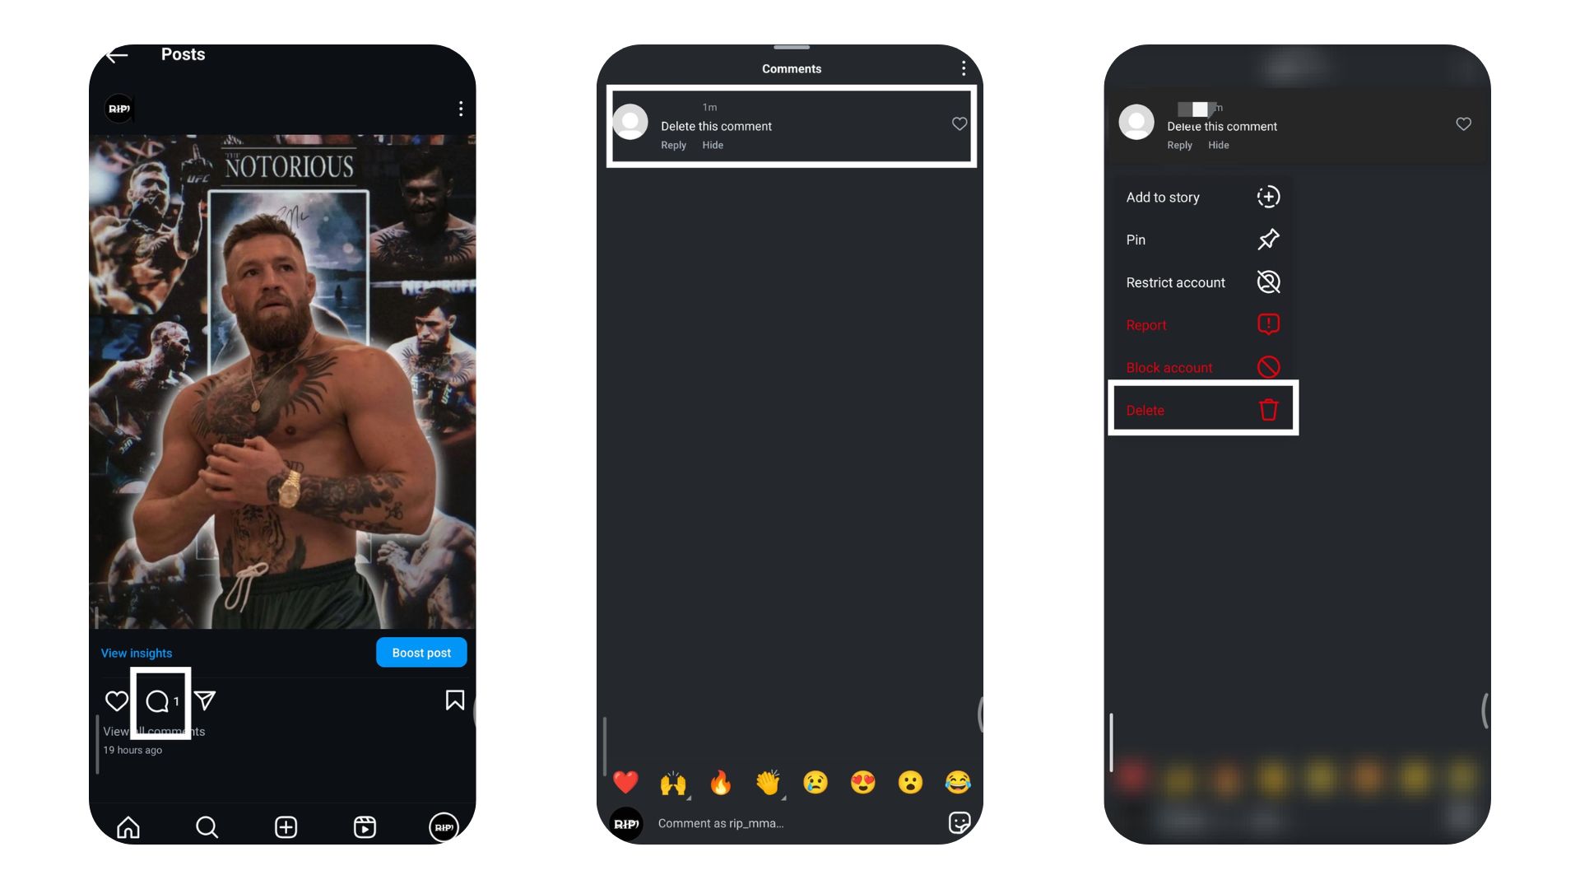Click the Delete comment icon
1580x889 pixels.
coord(1267,410)
